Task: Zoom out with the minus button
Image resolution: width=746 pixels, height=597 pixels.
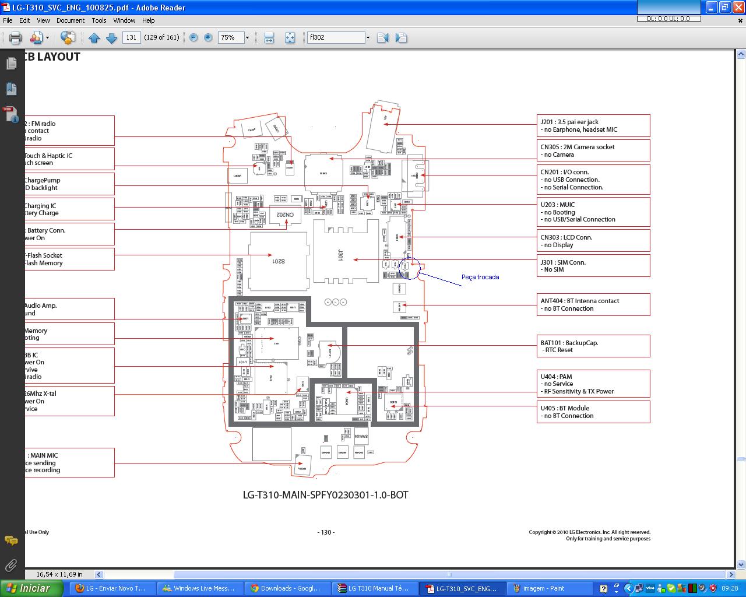Action: [193, 38]
